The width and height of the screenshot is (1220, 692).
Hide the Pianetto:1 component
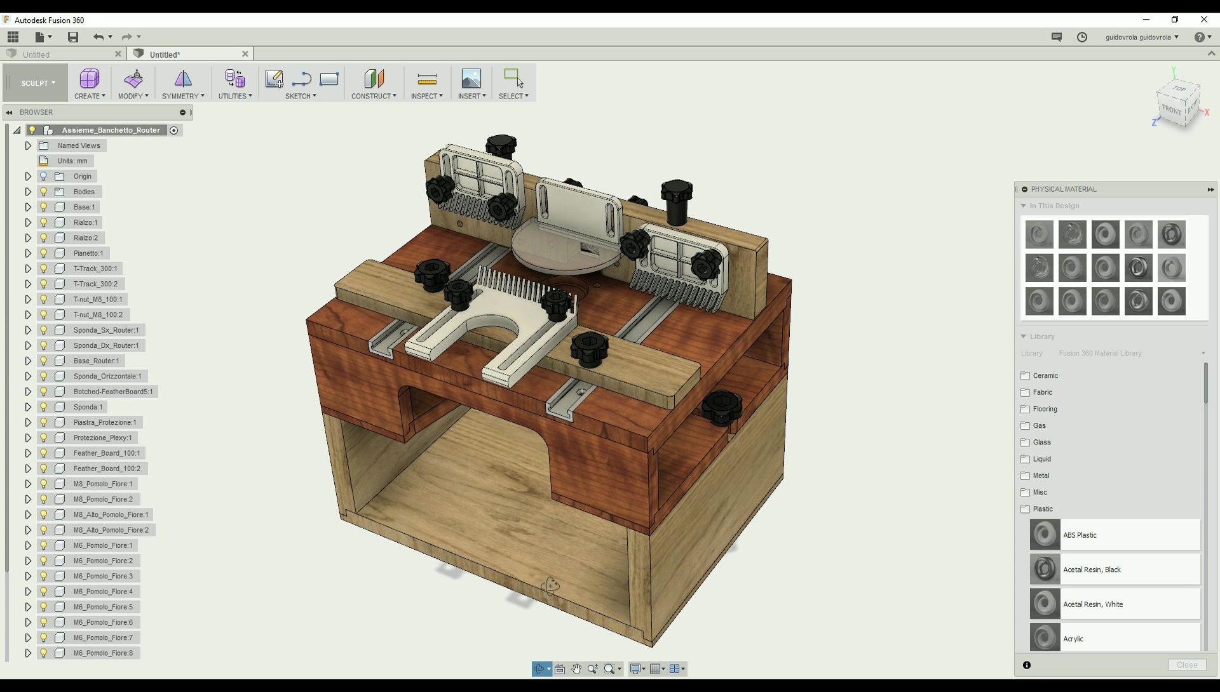(43, 253)
